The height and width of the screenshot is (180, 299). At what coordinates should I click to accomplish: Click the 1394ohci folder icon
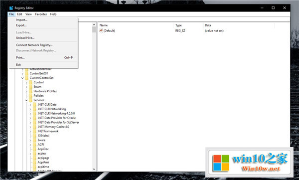coord(34,136)
